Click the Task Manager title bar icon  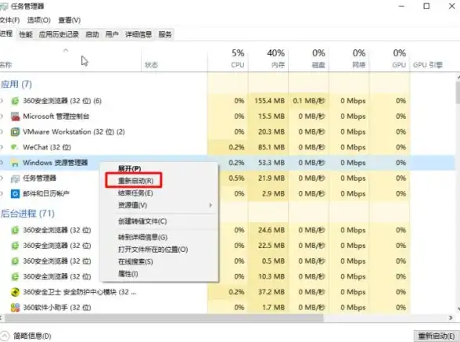pyautogui.click(x=3, y=6)
